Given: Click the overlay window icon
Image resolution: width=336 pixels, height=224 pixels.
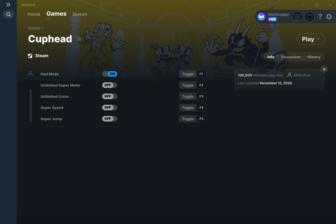Looking at the screenshot, I should (310, 17).
